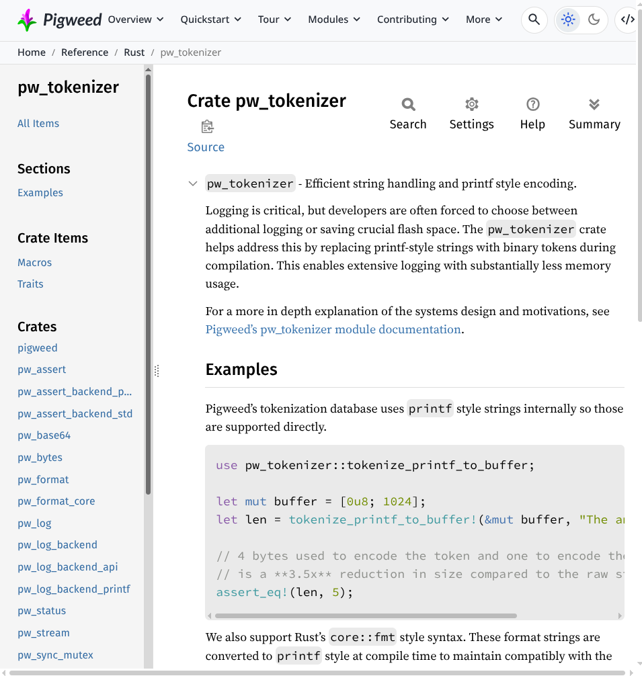The image size is (642, 676).
Task: Expand the Quickstart dropdown menu
Action: [x=211, y=20]
